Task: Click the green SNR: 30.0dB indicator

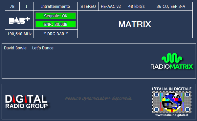Action: point(56,24)
